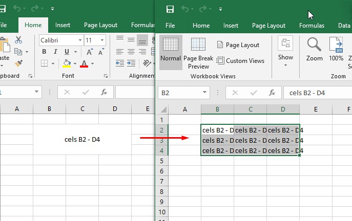Click the Increase Font Size icon

click(89, 52)
